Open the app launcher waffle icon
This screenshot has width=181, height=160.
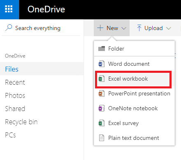(x=9, y=9)
